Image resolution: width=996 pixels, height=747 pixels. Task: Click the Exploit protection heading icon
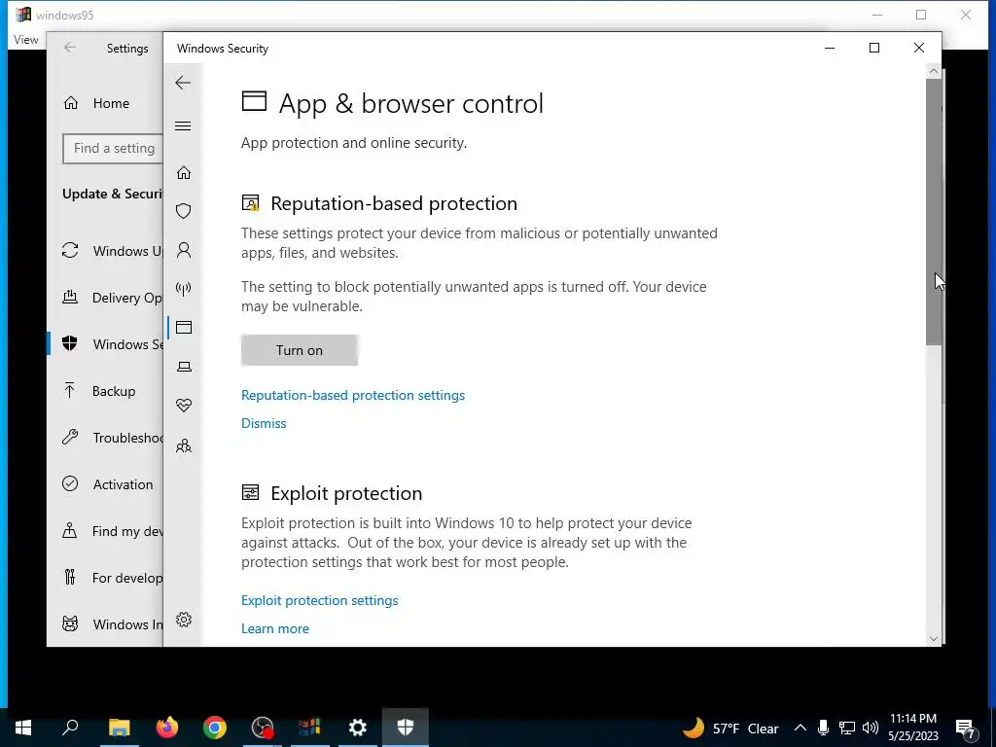click(251, 493)
